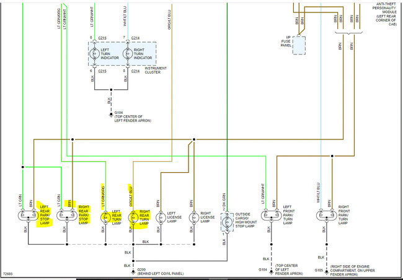Screen dimensions: 403x280
Task: Click the diagram number 72693
Action: (x=7, y=274)
